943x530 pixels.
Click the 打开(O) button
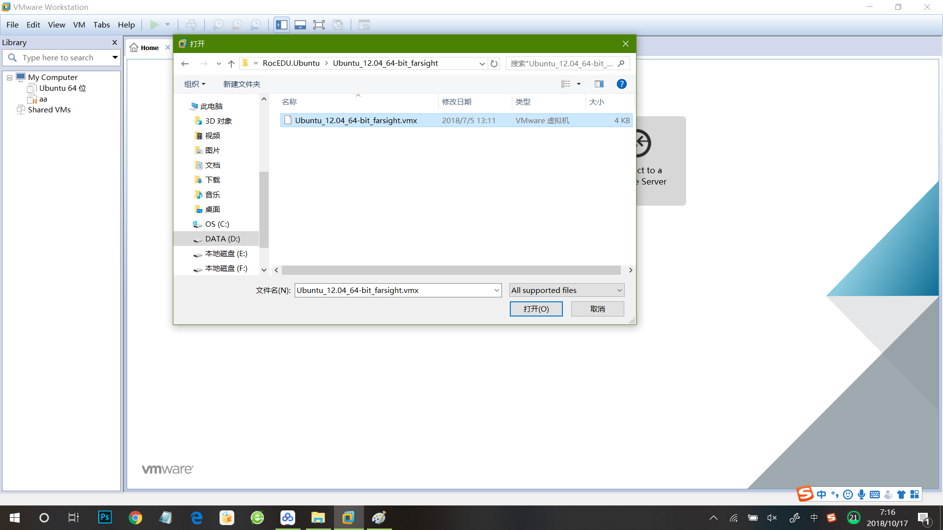pyautogui.click(x=536, y=309)
